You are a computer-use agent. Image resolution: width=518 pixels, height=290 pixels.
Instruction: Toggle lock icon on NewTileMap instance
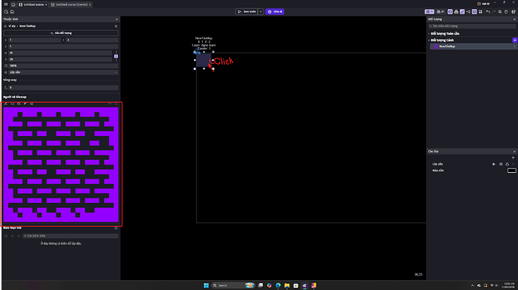pos(116,26)
